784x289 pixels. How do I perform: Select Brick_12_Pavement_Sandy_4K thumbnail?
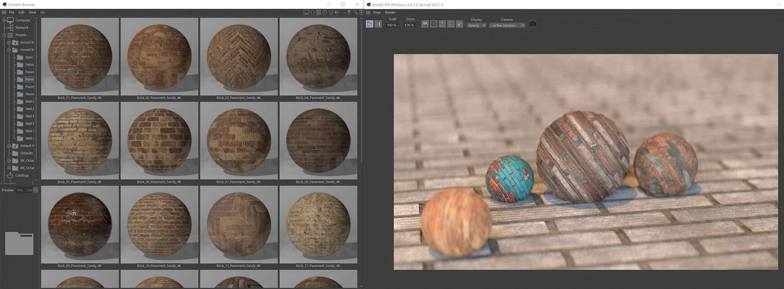tap(318, 225)
